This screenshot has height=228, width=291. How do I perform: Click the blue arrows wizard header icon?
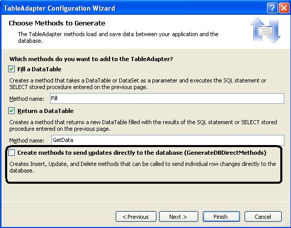pyautogui.click(x=266, y=31)
